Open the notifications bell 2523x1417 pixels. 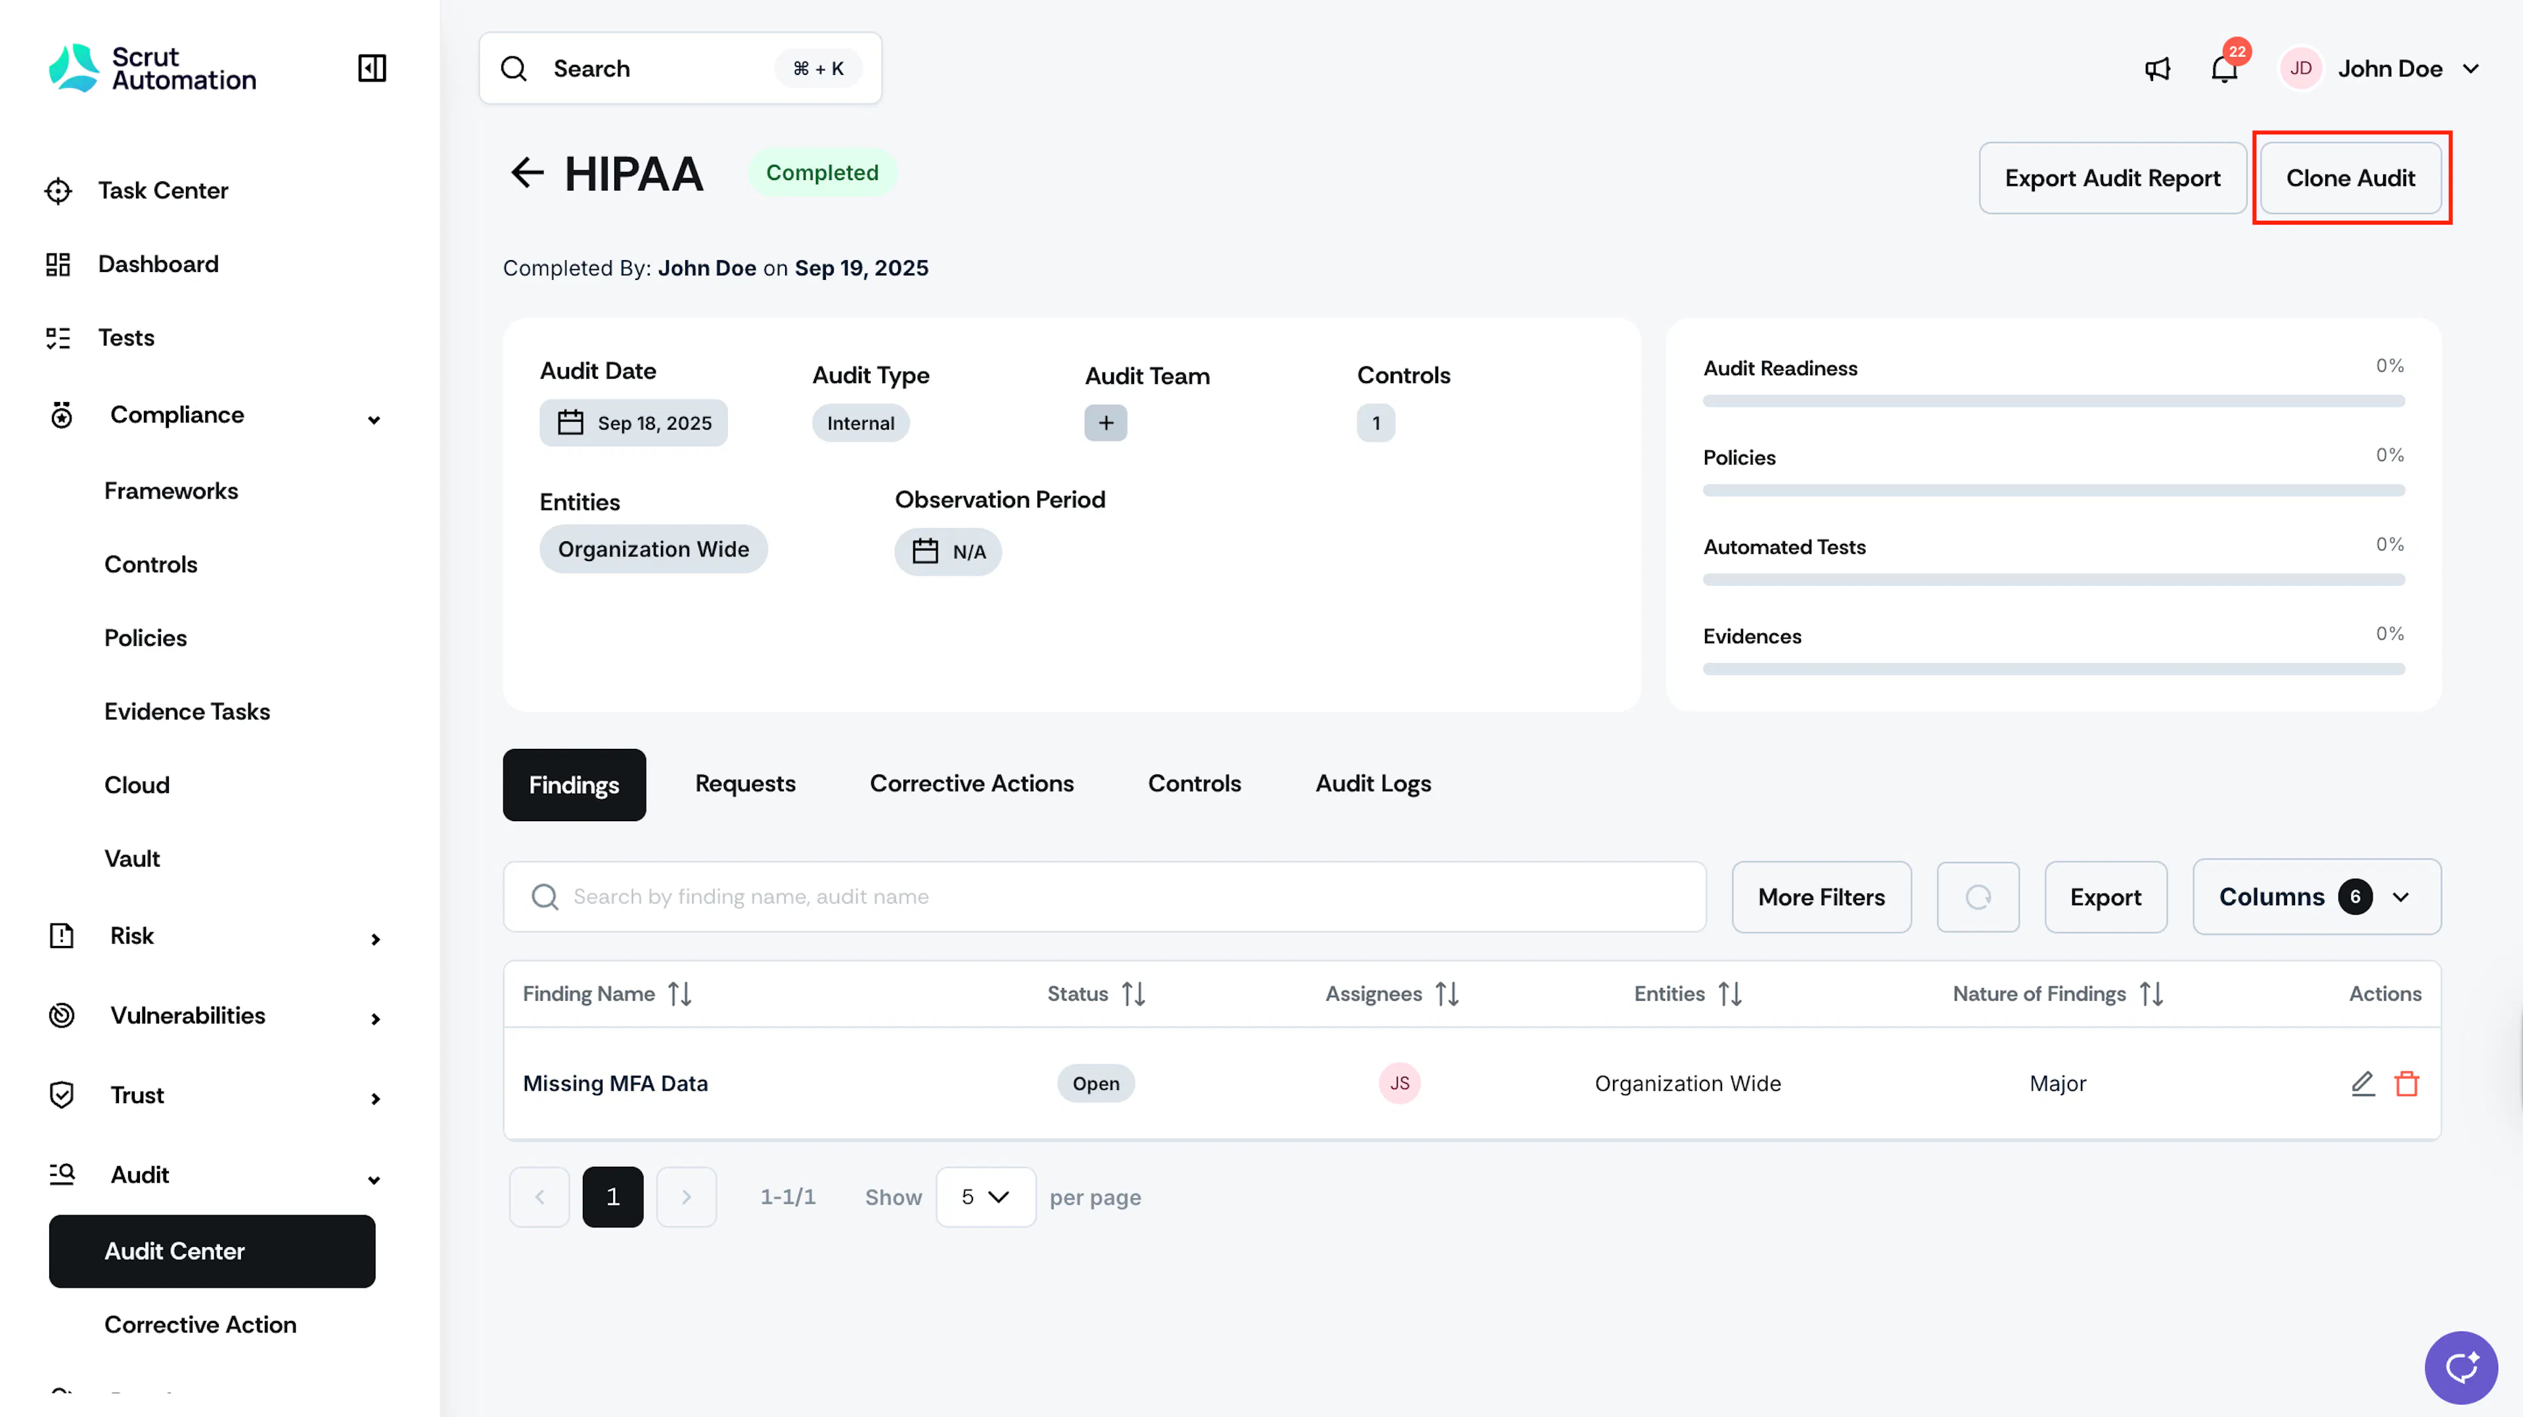coord(2224,68)
